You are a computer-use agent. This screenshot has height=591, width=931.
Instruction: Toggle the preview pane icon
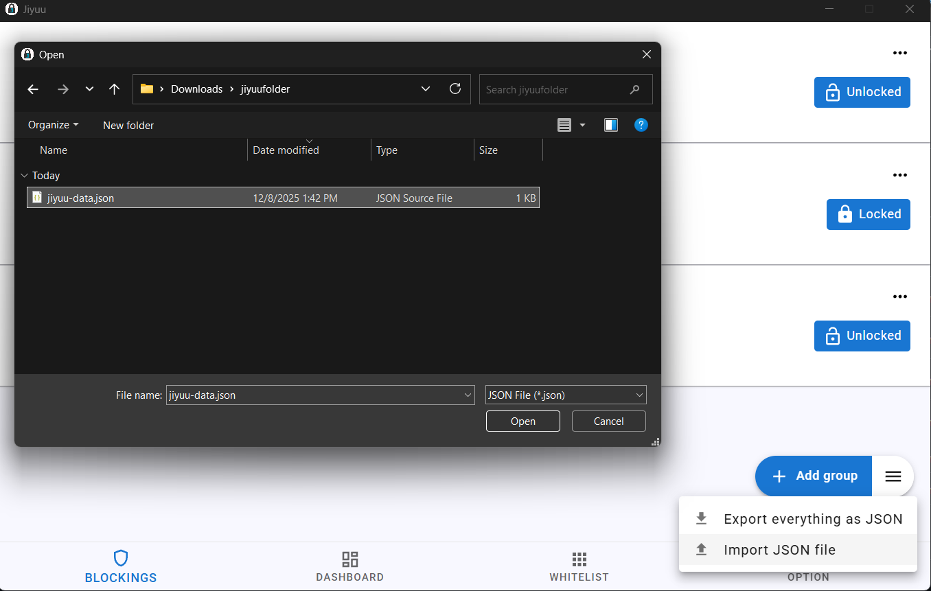tap(610, 125)
